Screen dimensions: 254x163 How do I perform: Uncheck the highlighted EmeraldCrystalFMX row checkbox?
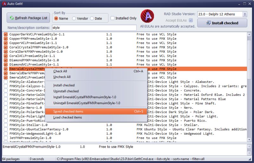click(6, 69)
